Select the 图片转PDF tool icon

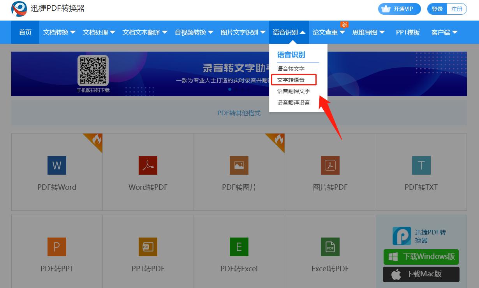click(x=330, y=165)
